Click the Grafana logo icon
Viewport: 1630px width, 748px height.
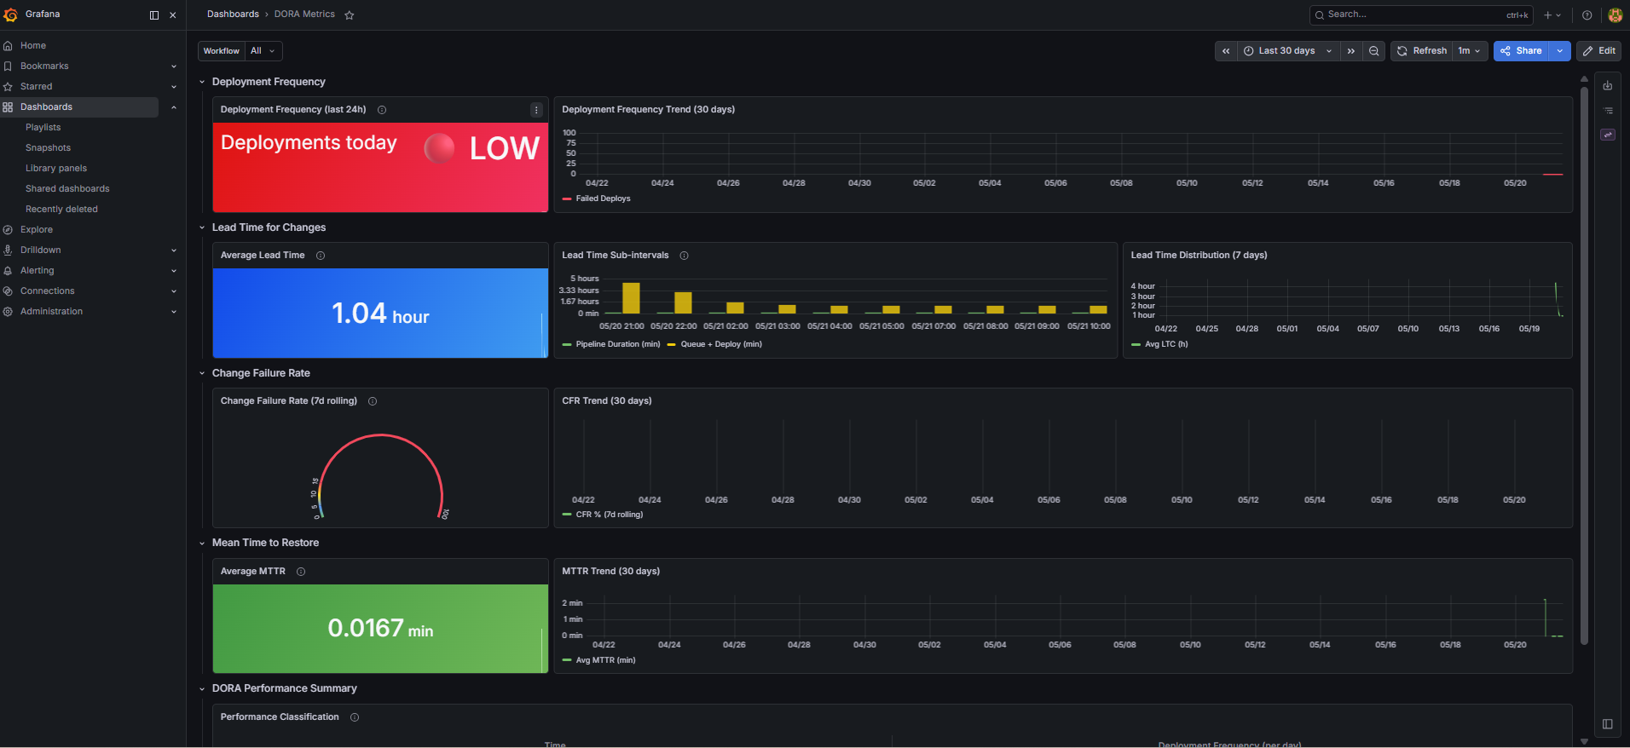10,14
